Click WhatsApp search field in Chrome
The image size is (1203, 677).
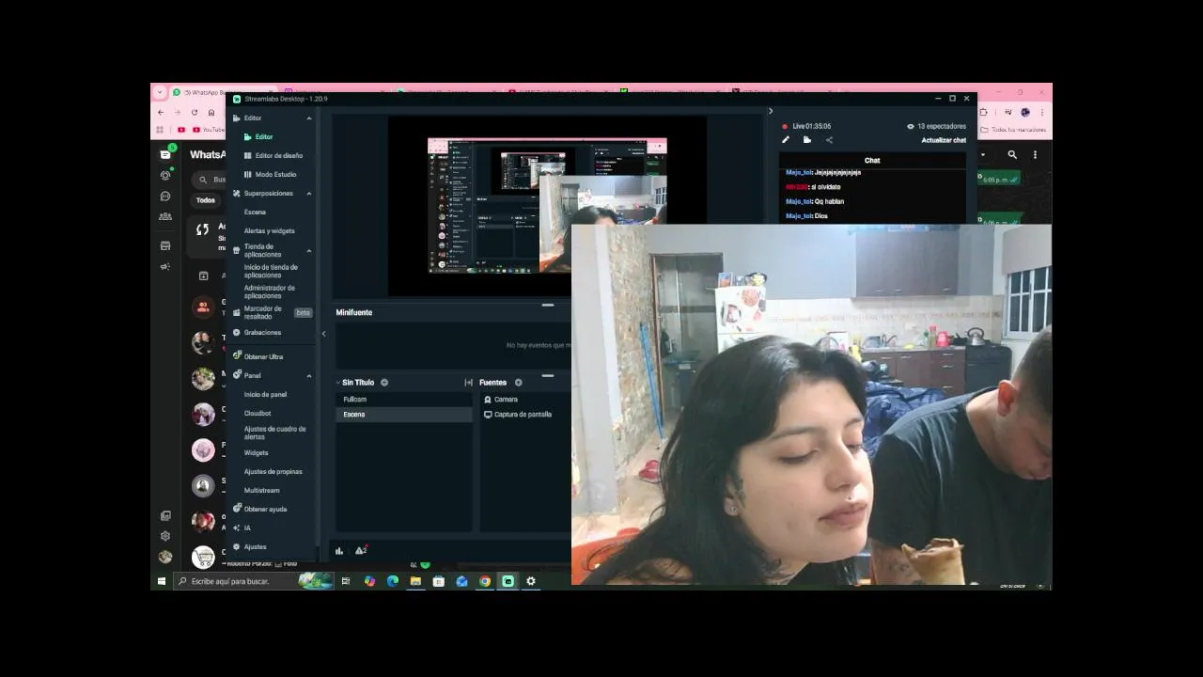click(x=211, y=180)
